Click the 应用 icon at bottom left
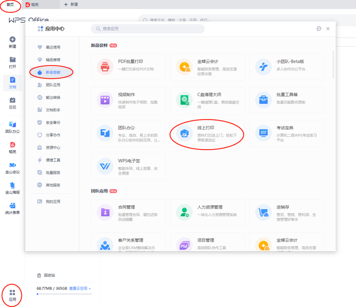Screen dimensions: 356x307 [x=12, y=295]
